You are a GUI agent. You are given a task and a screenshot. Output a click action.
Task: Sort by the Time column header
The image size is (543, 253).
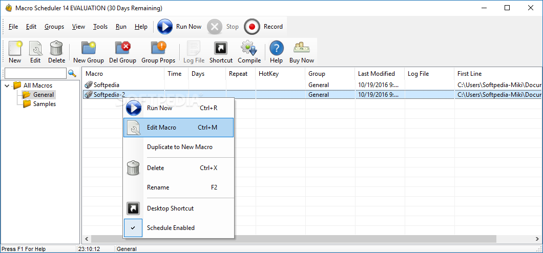(x=176, y=74)
